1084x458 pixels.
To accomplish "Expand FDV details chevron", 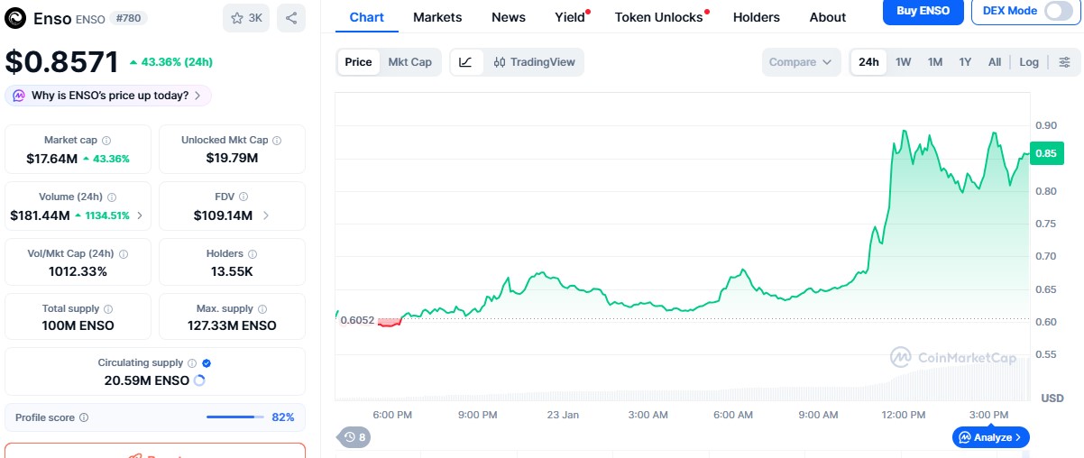I will click(x=266, y=215).
